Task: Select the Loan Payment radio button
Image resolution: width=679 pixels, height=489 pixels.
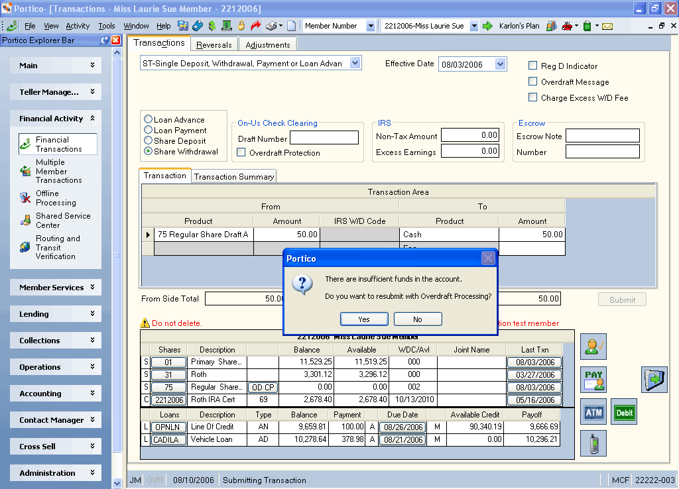Action: (148, 130)
